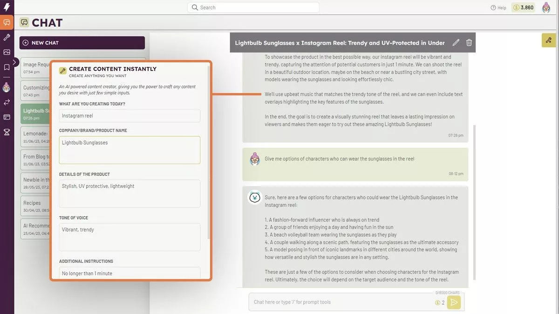559x314 pixels.
Task: Open the bookmark icon in the sidebar
Action: 7,67
